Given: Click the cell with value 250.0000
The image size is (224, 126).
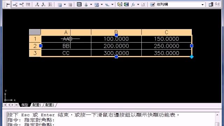Looking at the screenshot, I should (167, 46).
